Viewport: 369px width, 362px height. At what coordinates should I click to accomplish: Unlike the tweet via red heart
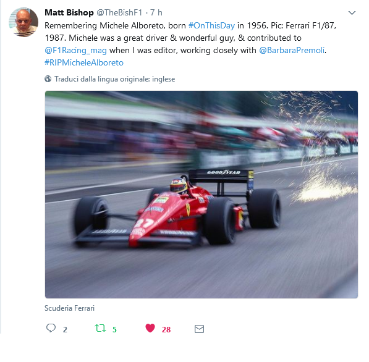coord(150,328)
